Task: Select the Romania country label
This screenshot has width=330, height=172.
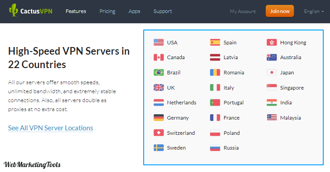Action: [234, 73]
